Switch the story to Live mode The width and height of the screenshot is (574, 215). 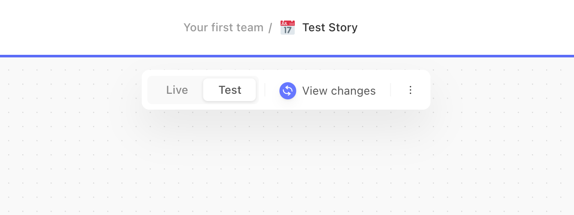pos(177,90)
